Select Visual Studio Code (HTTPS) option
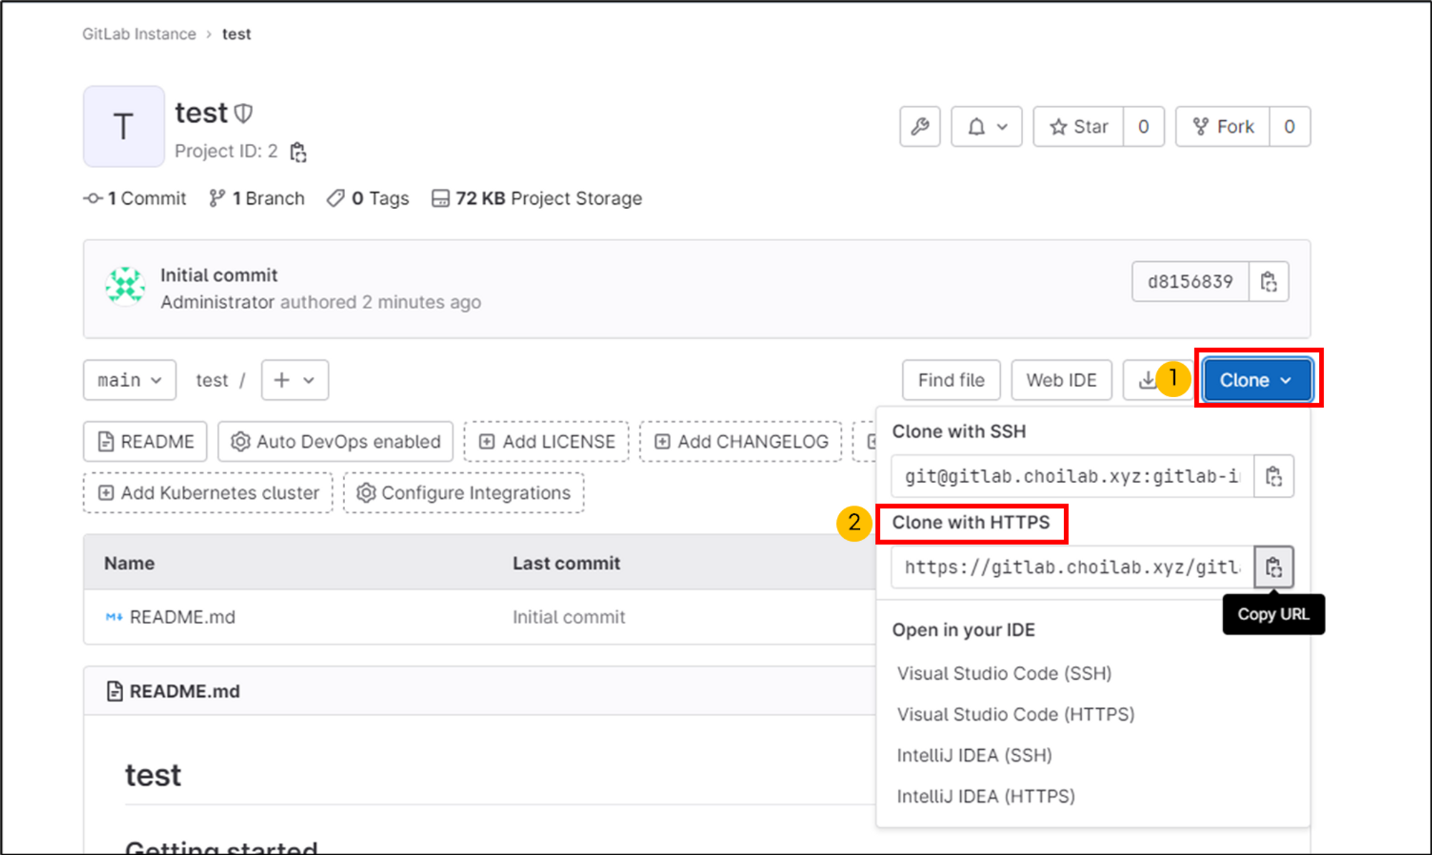 [1015, 714]
